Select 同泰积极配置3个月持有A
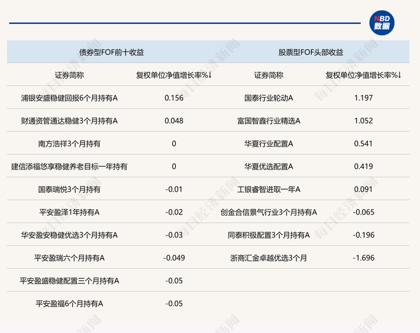Screen dimensions: 420x333 click(269, 235)
